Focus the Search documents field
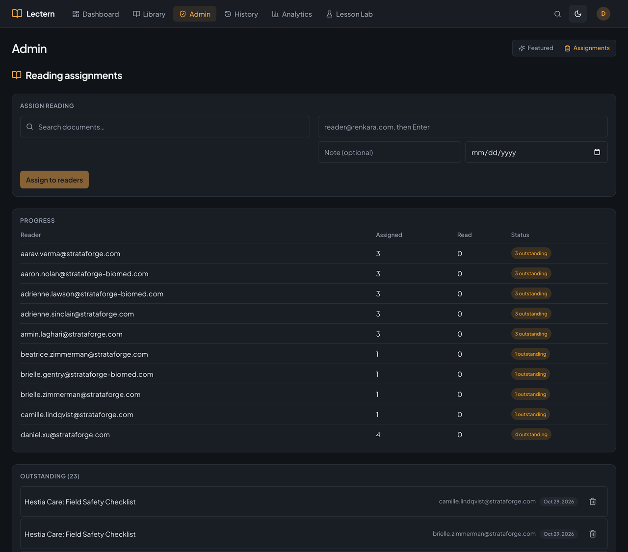Screen dimensions: 628x552 click(x=165, y=127)
